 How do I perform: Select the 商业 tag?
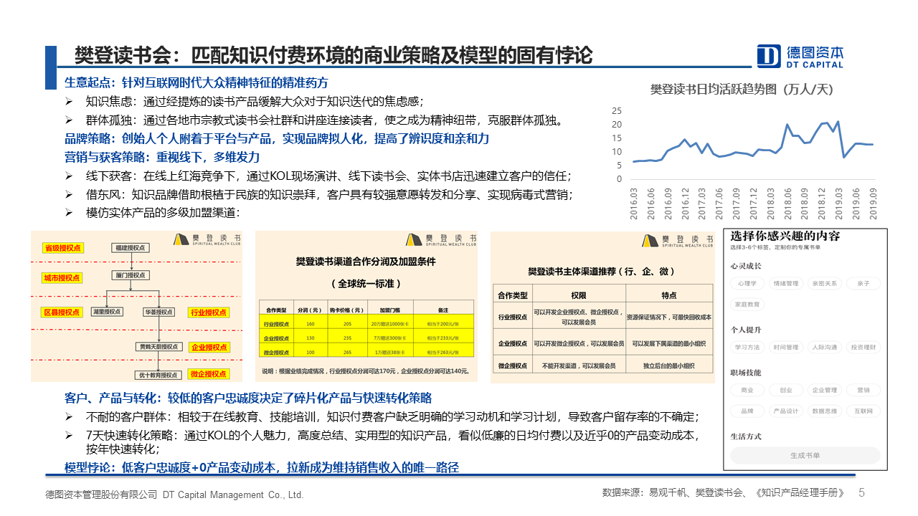tap(747, 391)
